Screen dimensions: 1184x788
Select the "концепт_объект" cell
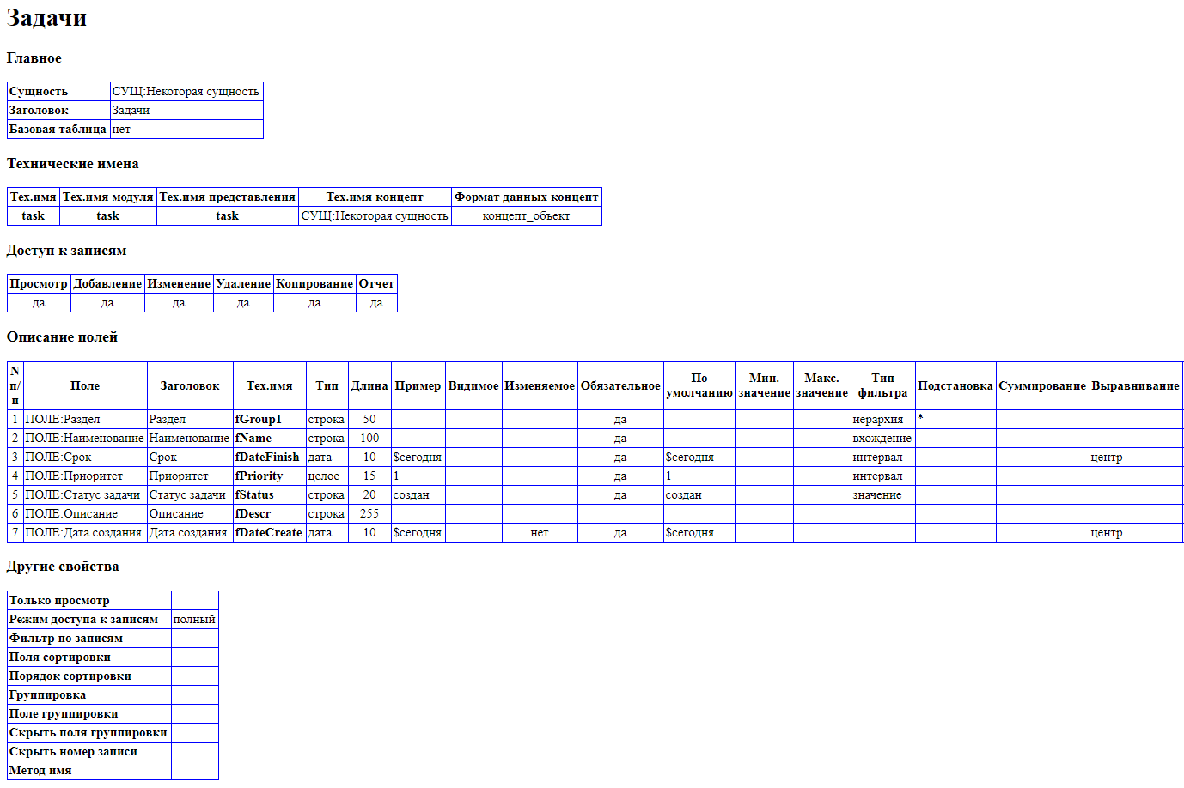527,215
